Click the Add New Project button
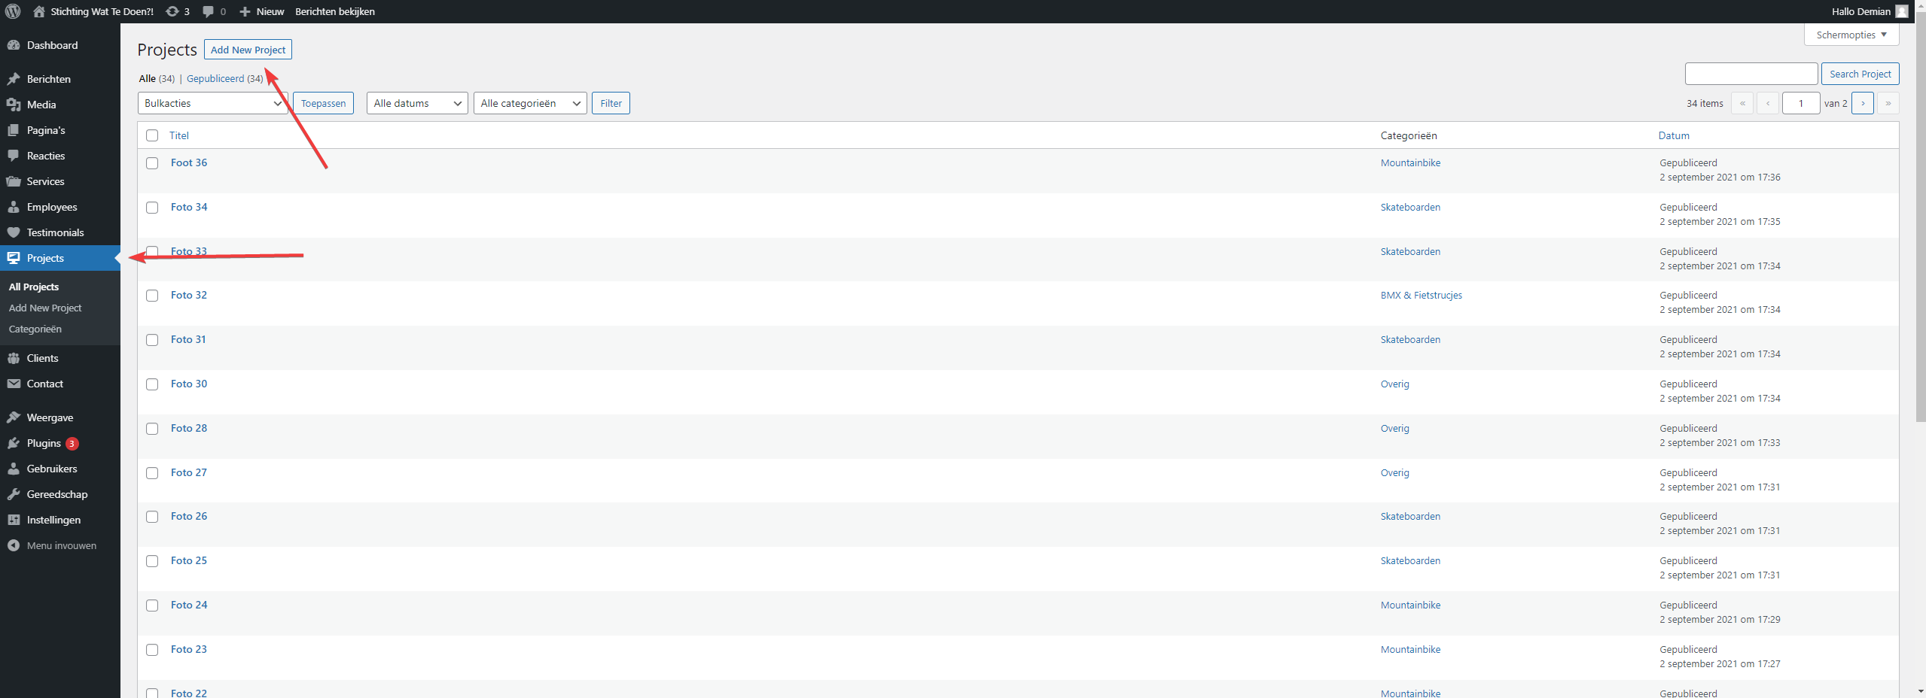The height and width of the screenshot is (698, 1926). tap(248, 50)
